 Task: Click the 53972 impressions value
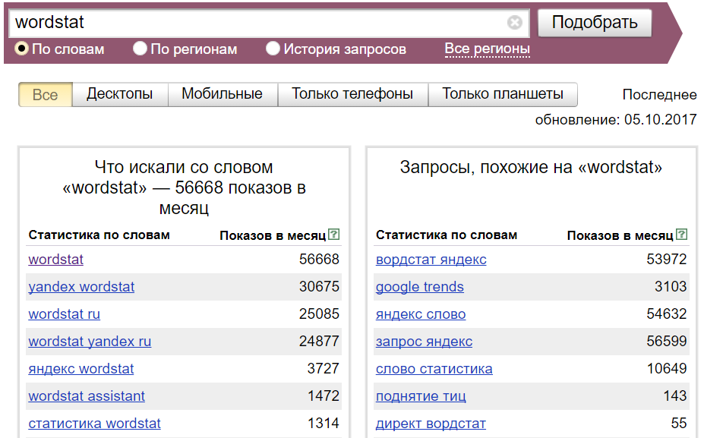[x=667, y=260]
